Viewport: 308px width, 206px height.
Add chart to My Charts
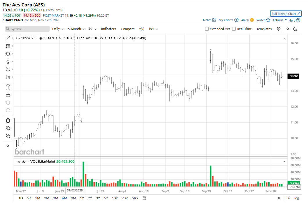pyautogui.click(x=228, y=20)
